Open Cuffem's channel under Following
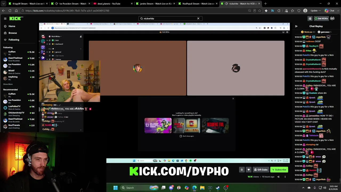The image size is (341, 192). (x=19, y=53)
